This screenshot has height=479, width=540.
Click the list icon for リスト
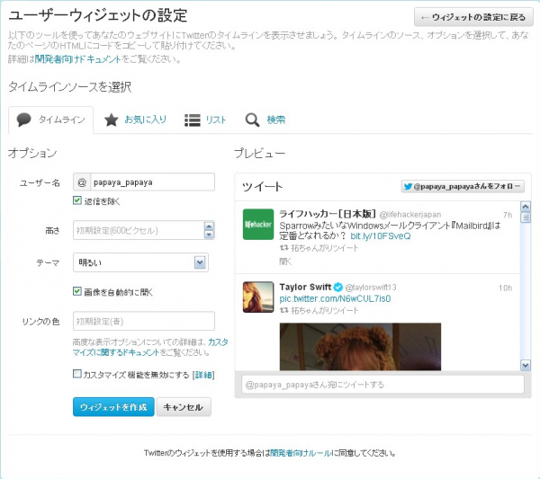coord(193,120)
